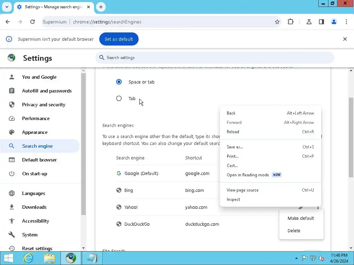Open the profile avatar icon

pyautogui.click(x=334, y=22)
